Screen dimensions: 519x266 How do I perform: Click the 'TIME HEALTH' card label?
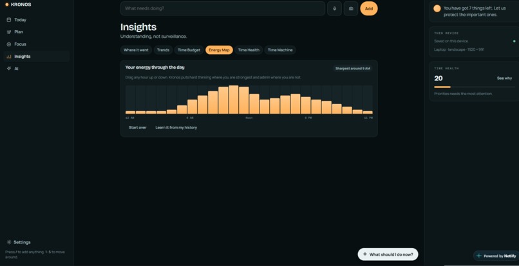click(x=446, y=68)
